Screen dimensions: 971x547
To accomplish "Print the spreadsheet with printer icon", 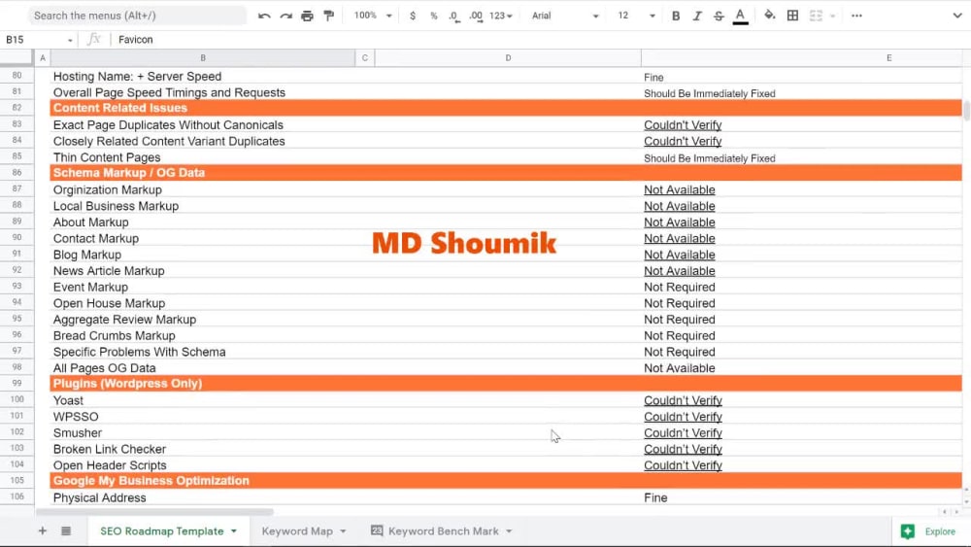I will click(x=307, y=16).
